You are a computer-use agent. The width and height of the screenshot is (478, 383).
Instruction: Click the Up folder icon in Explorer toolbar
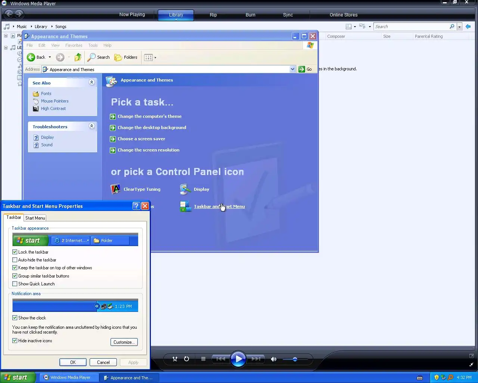pyautogui.click(x=78, y=57)
